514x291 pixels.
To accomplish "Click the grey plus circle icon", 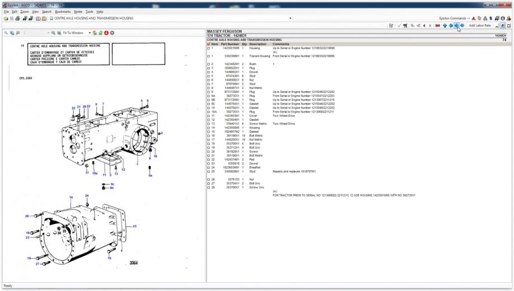I will (112, 33).
